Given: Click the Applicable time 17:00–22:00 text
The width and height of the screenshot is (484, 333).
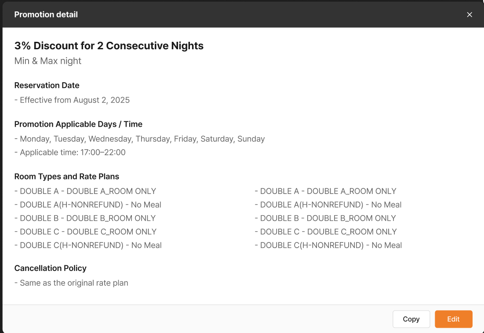Looking at the screenshot, I should pyautogui.click(x=70, y=153).
